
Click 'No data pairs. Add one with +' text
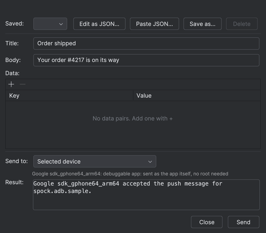tap(133, 118)
